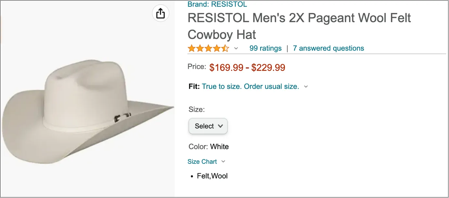Viewport: 449px width, 198px height.
Task: Click the True to size link
Action: pos(250,86)
